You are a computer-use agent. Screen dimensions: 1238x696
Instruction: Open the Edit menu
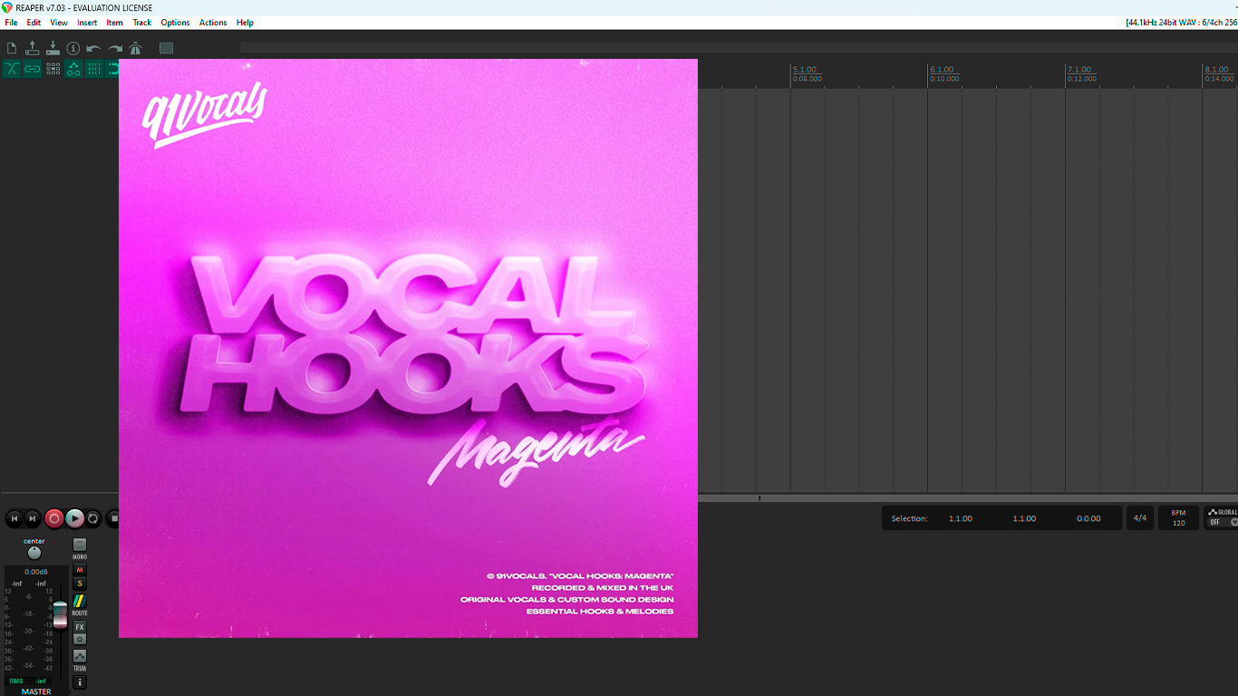34,23
